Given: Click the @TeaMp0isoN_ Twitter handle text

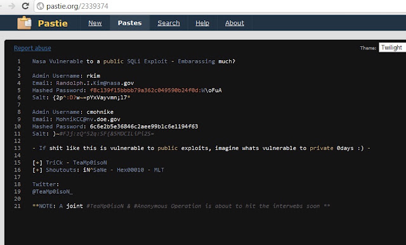Looking at the screenshot, I should point(53,192).
